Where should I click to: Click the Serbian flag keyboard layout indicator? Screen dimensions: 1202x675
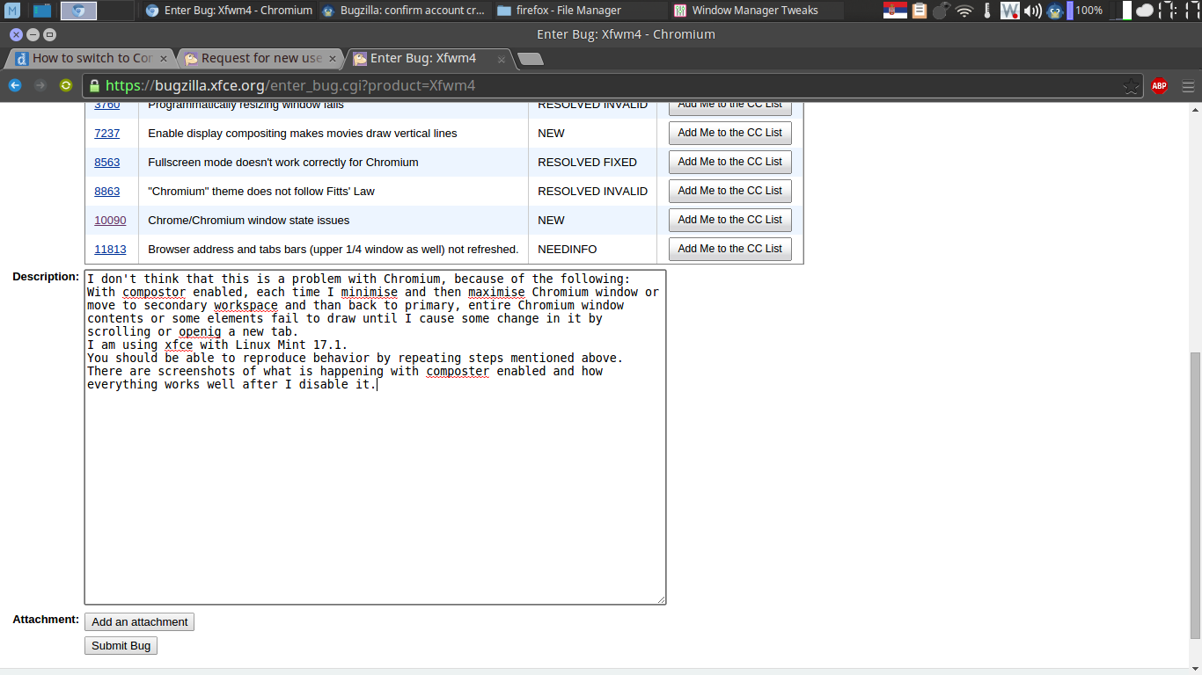point(895,11)
